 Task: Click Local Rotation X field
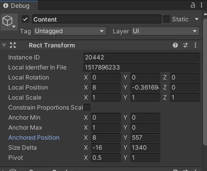[x=106, y=77]
